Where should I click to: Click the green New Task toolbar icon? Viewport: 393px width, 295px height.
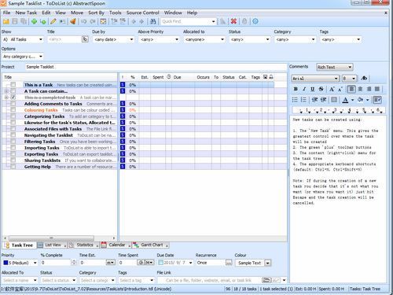tap(34, 21)
